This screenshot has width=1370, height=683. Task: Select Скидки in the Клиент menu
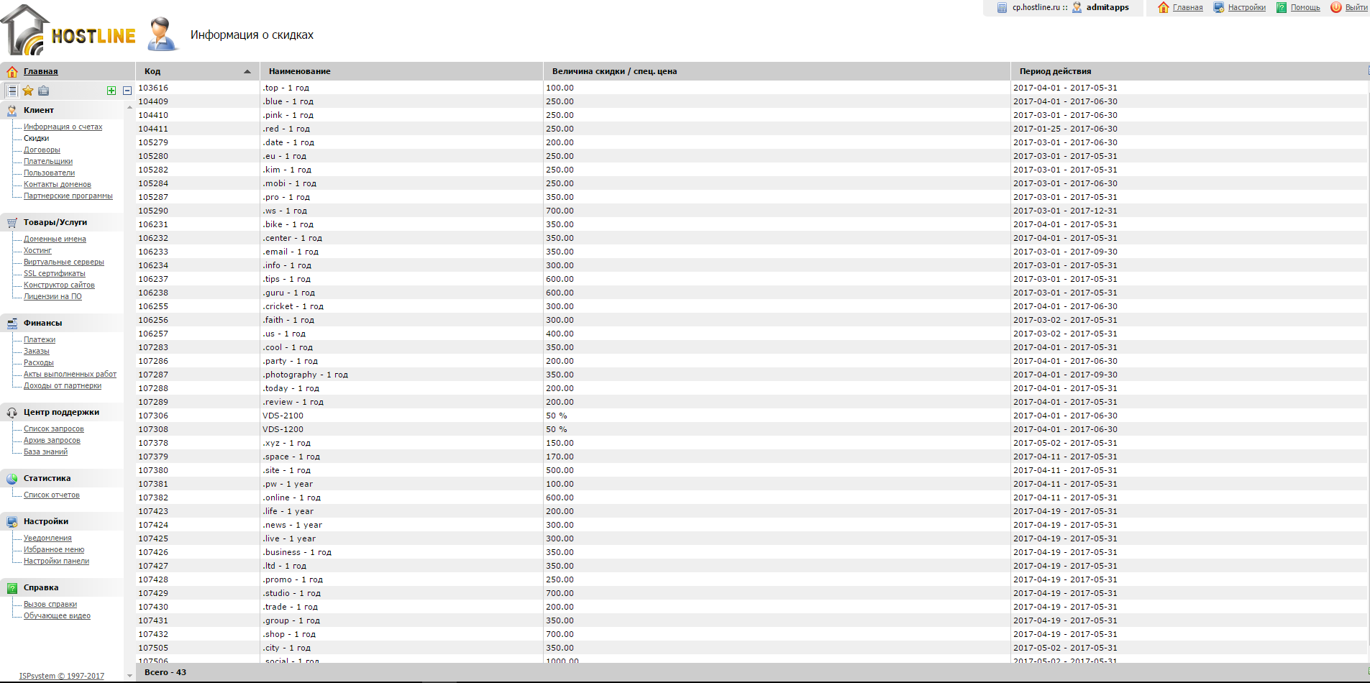[37, 138]
